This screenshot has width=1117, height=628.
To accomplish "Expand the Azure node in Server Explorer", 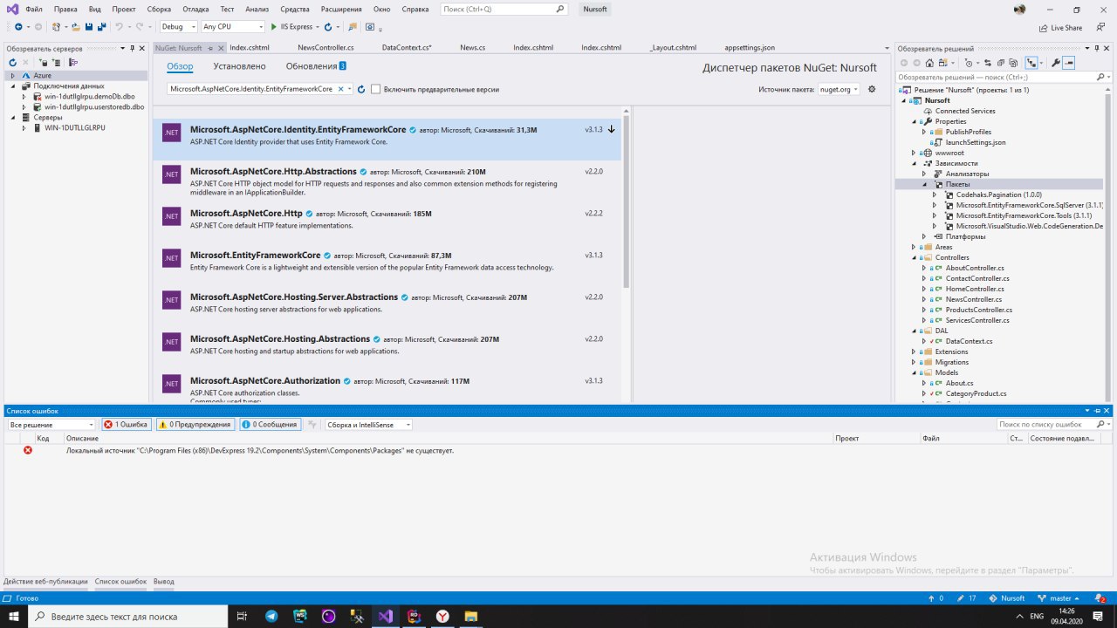I will tap(13, 76).
